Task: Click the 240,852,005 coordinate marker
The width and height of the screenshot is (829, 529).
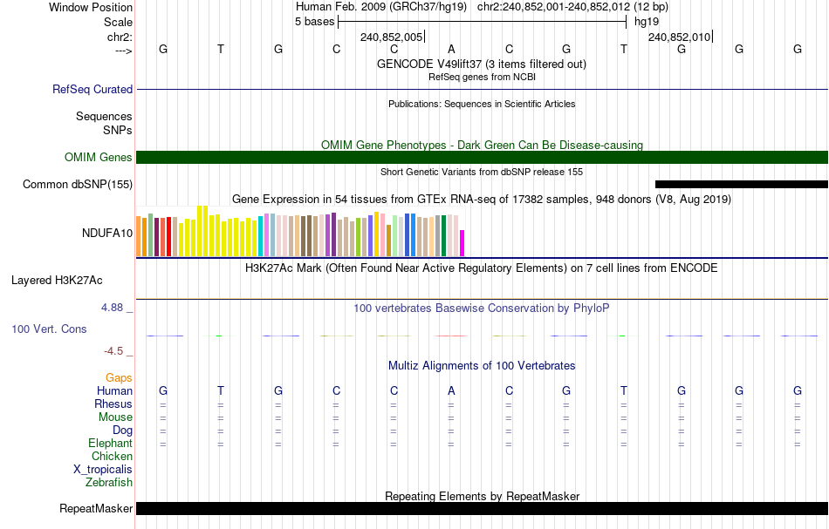Action: (392, 37)
